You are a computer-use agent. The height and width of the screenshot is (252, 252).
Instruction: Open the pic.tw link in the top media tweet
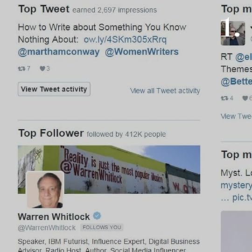pos(242,197)
